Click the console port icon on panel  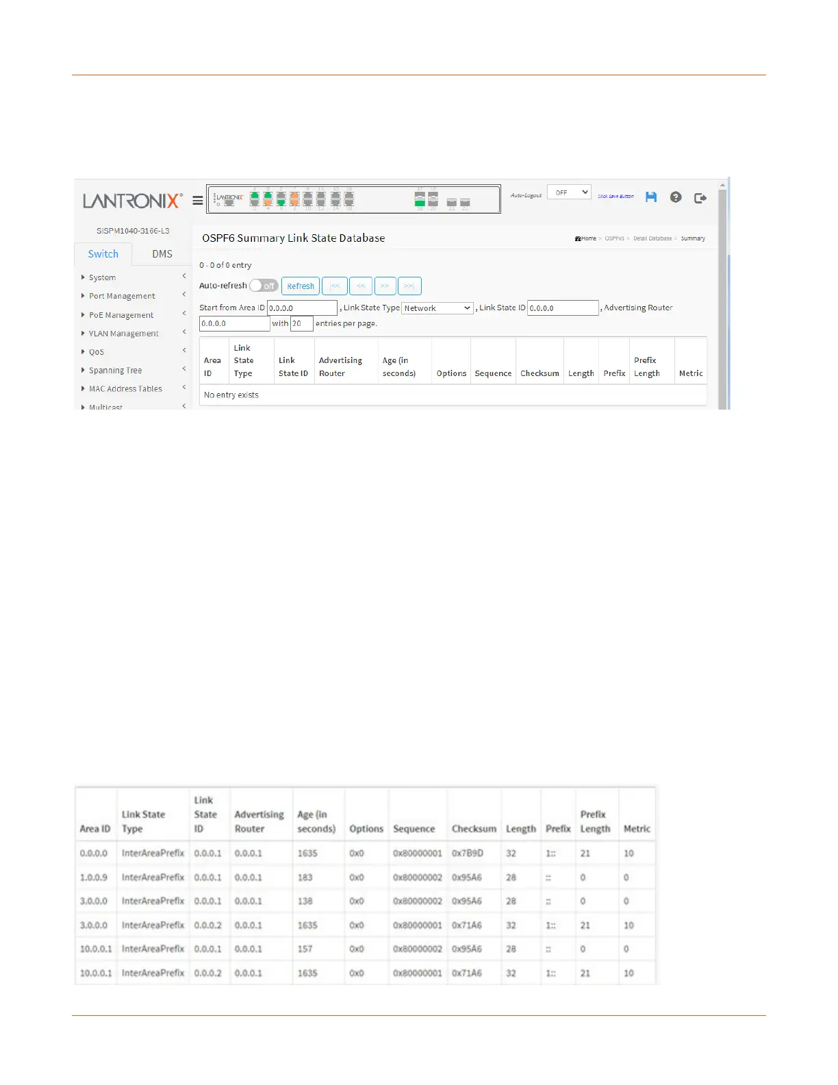[x=229, y=203]
